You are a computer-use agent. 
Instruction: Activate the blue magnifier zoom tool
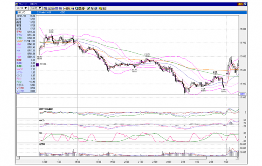[76, 8]
